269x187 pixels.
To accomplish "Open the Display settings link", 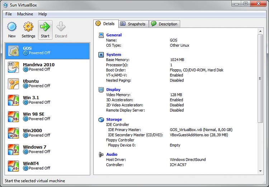I will (x=113, y=90).
